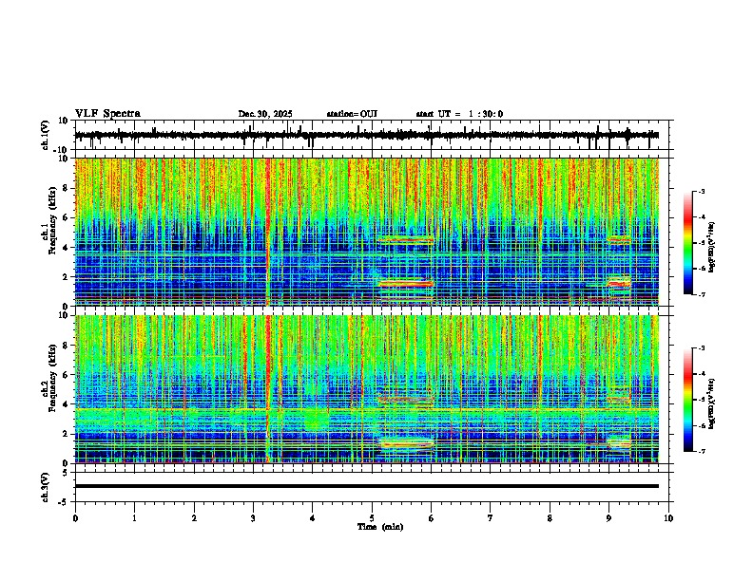
Task: Click the "-3" value on ch.1 colorbar
Action: [x=701, y=191]
